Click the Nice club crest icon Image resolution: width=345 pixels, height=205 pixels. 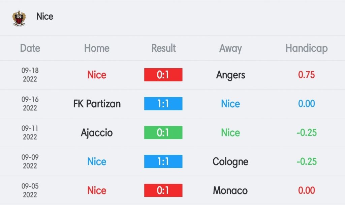click(x=19, y=19)
